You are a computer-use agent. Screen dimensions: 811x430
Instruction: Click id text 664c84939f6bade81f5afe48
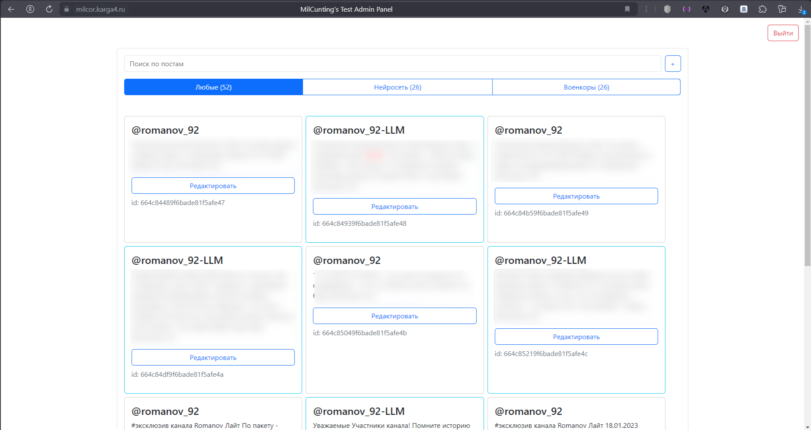(360, 223)
